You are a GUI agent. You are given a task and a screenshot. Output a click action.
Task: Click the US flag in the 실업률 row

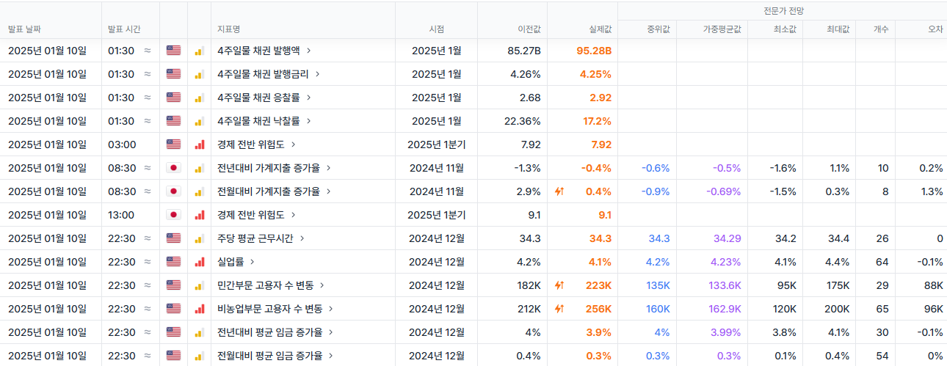[x=173, y=262]
